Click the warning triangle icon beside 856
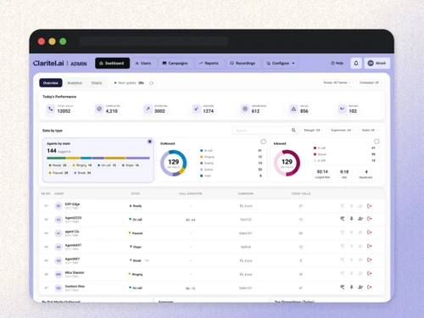The width and height of the screenshot is (424, 318). [x=293, y=109]
